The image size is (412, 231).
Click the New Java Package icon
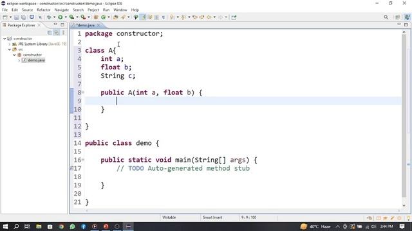pyautogui.click(x=96, y=17)
